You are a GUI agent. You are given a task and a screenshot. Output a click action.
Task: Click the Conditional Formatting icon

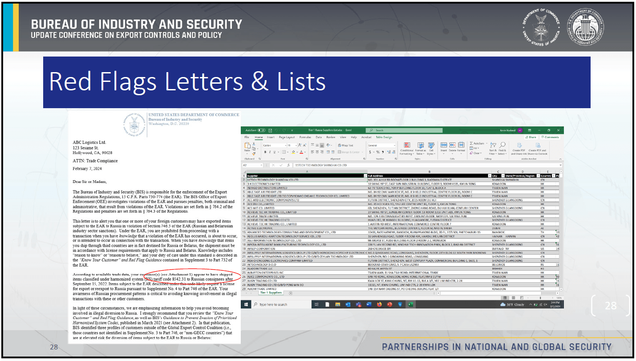[407, 145]
